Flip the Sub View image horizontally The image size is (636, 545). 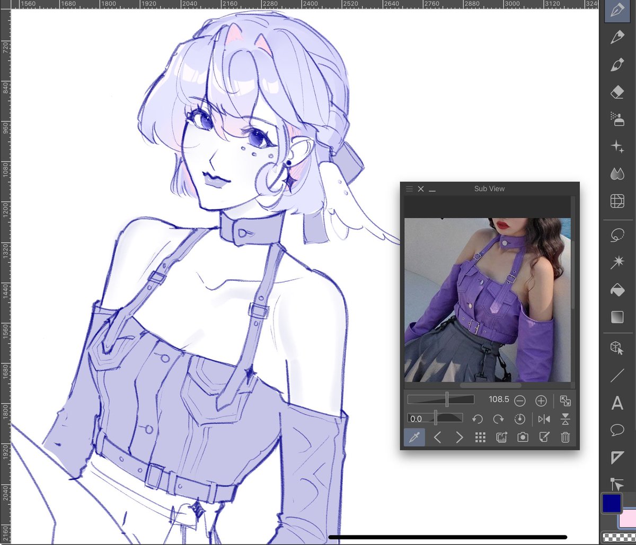tap(544, 419)
